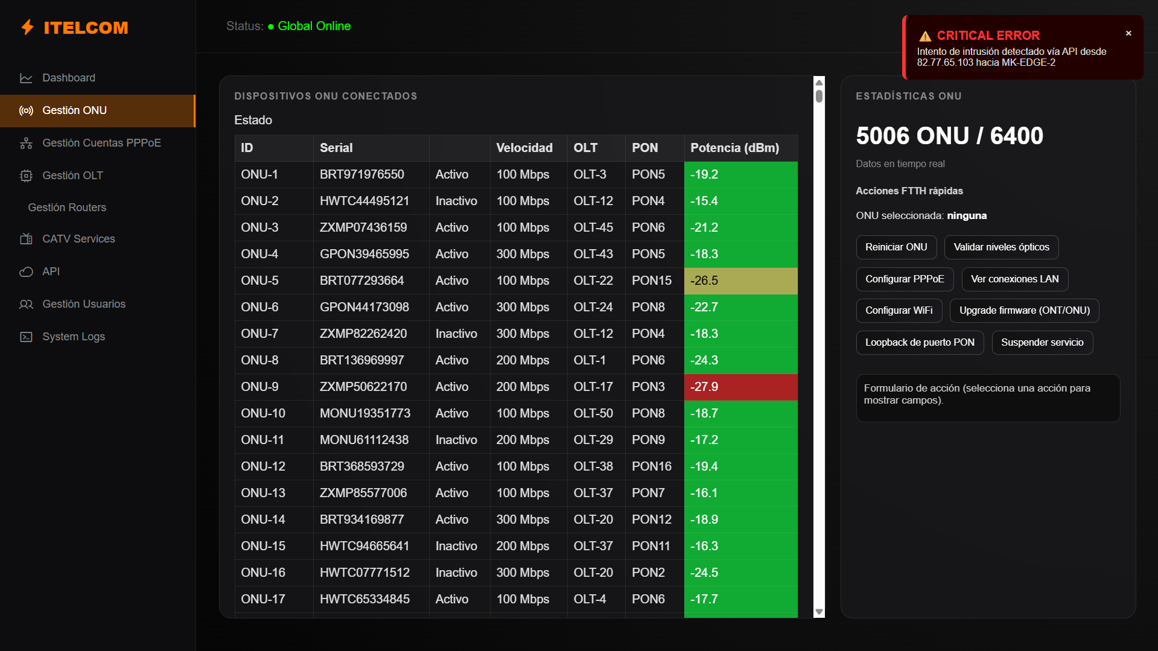
Task: Open the API menu item
Action: [x=98, y=272]
